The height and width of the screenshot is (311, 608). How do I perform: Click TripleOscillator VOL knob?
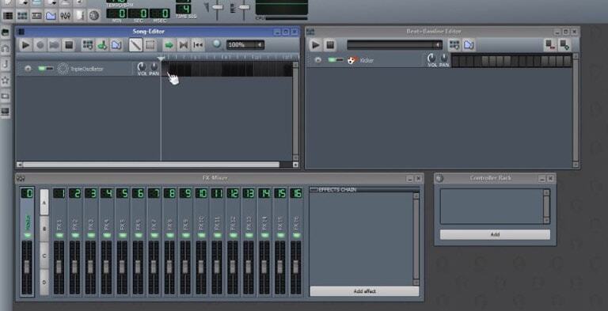click(x=142, y=66)
